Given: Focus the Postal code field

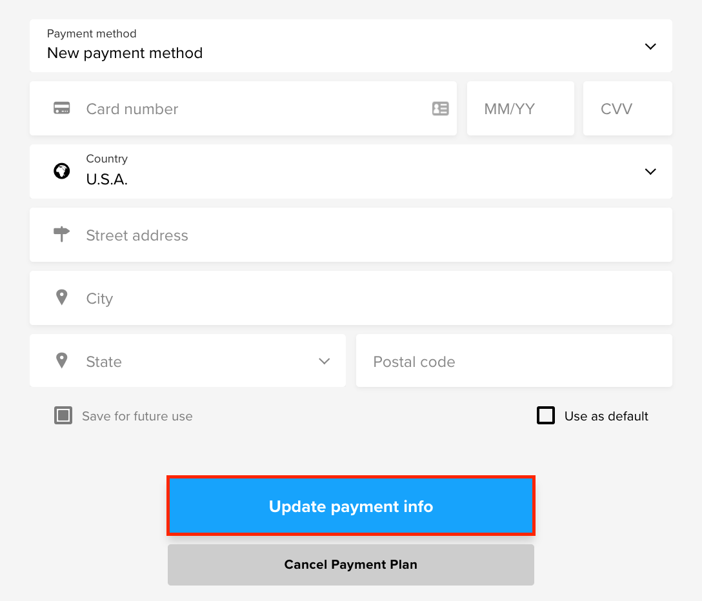Looking at the screenshot, I should click(x=514, y=360).
